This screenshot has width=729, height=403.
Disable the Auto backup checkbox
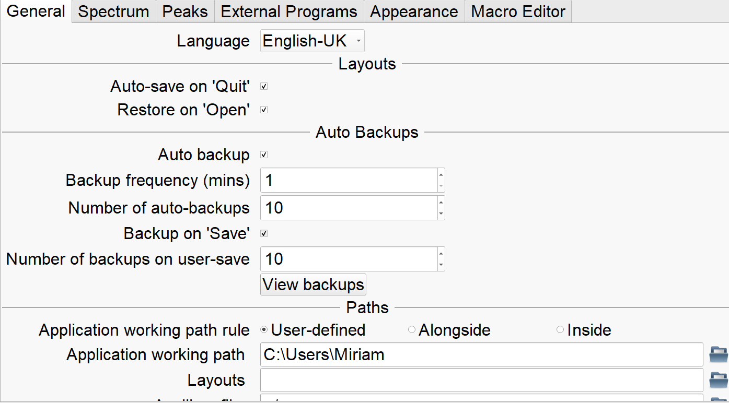264,155
